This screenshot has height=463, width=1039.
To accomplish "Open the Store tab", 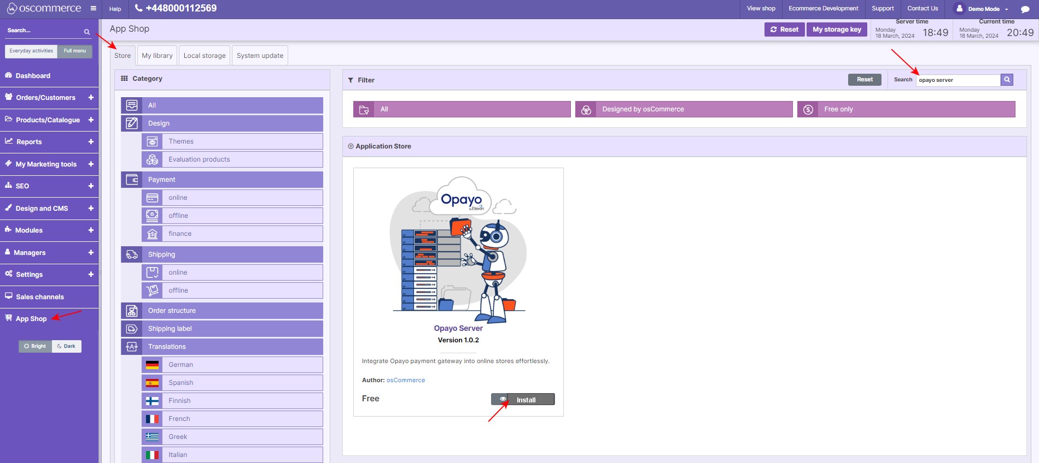I will tap(122, 56).
